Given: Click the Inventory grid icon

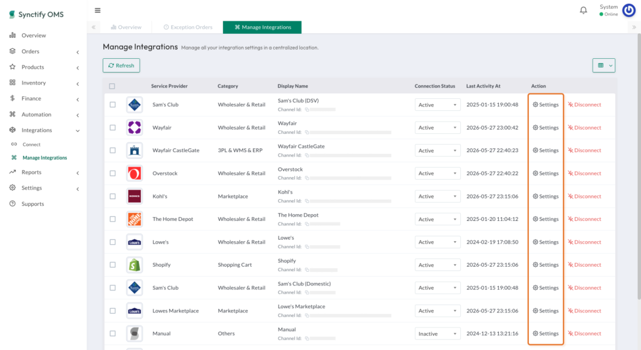Looking at the screenshot, I should coord(13,83).
